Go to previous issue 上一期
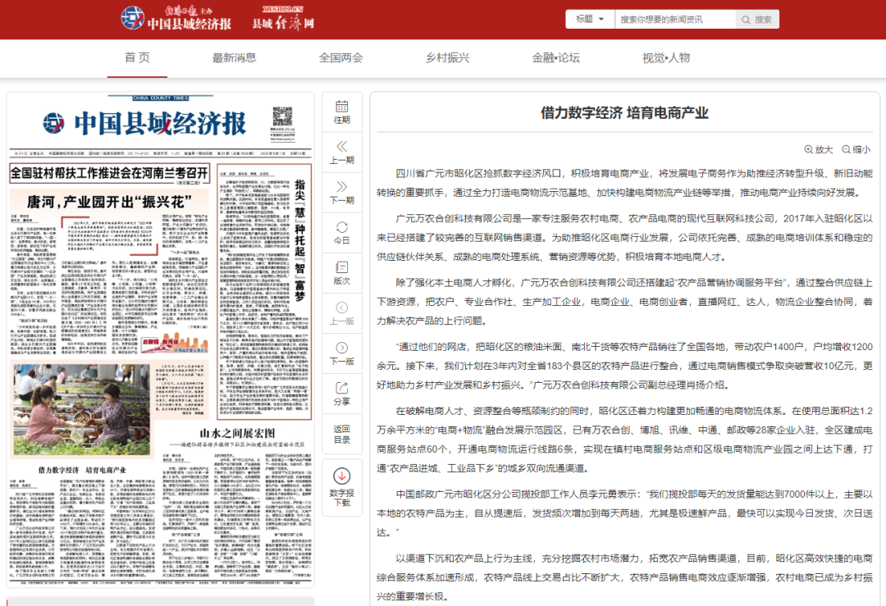The width and height of the screenshot is (886, 606). (x=342, y=153)
